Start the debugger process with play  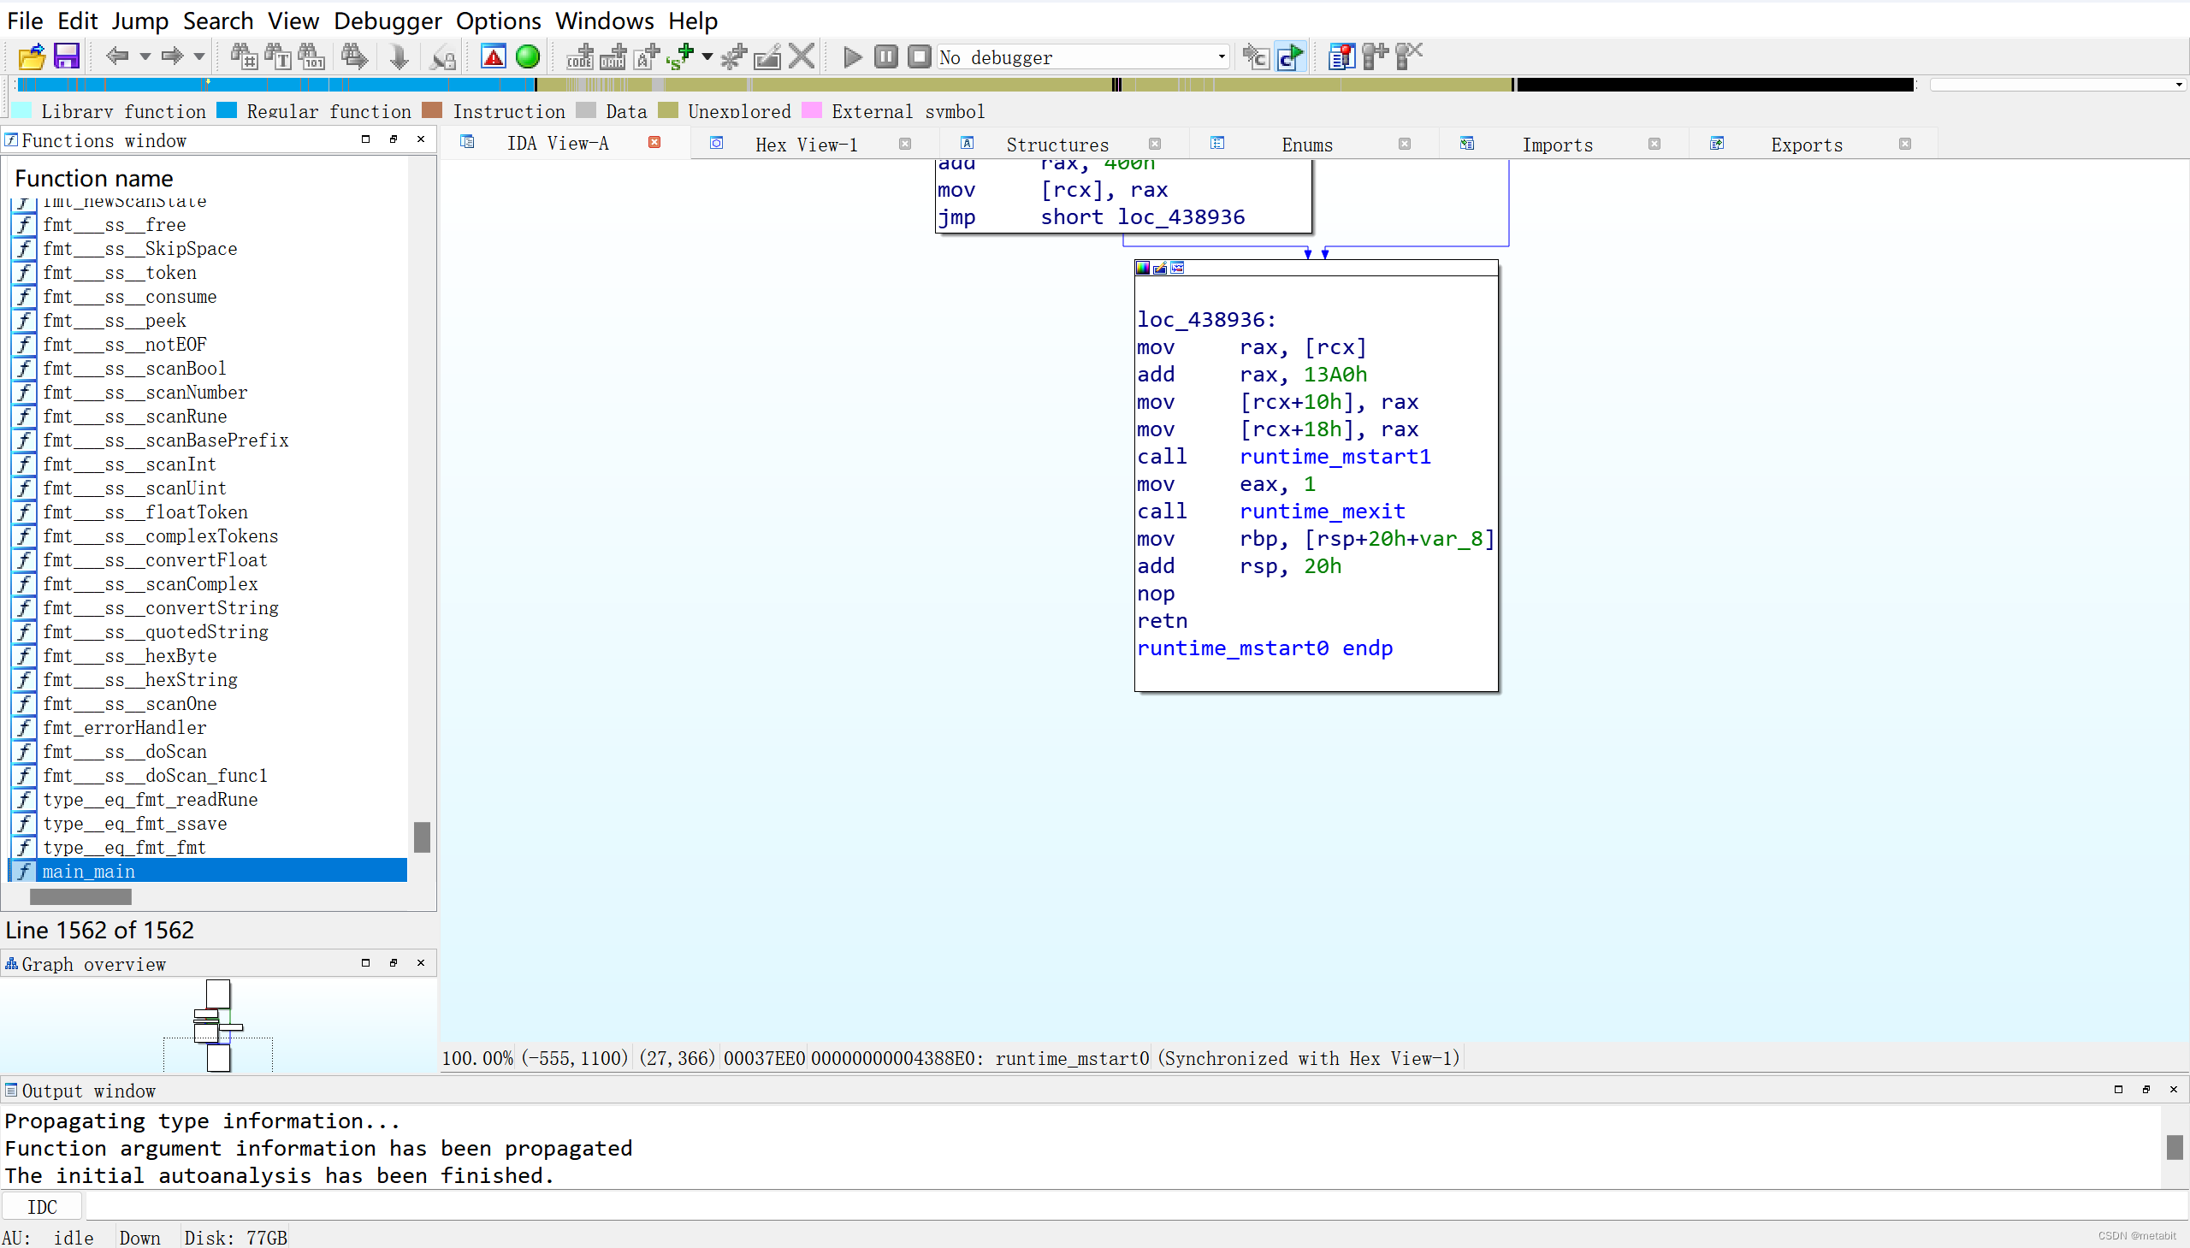coord(852,57)
